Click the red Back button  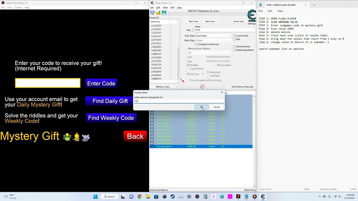(135, 136)
